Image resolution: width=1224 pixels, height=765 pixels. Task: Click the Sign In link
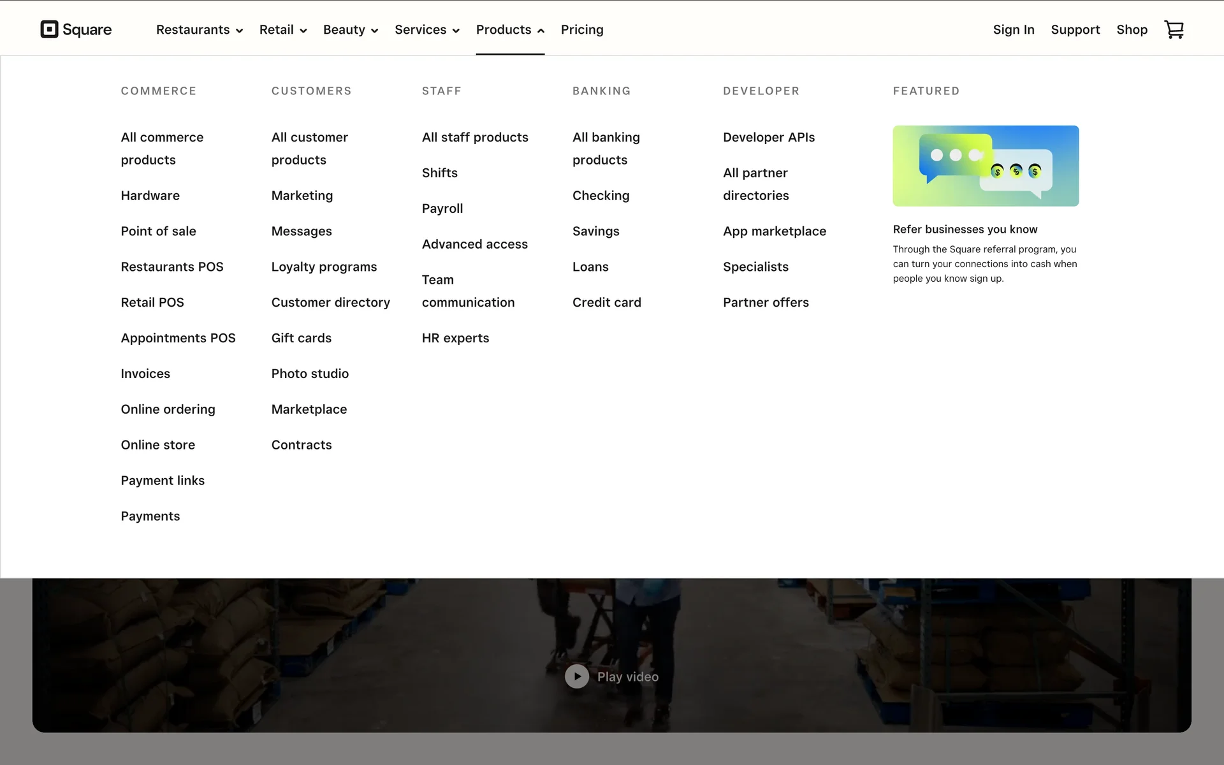[1013, 30]
